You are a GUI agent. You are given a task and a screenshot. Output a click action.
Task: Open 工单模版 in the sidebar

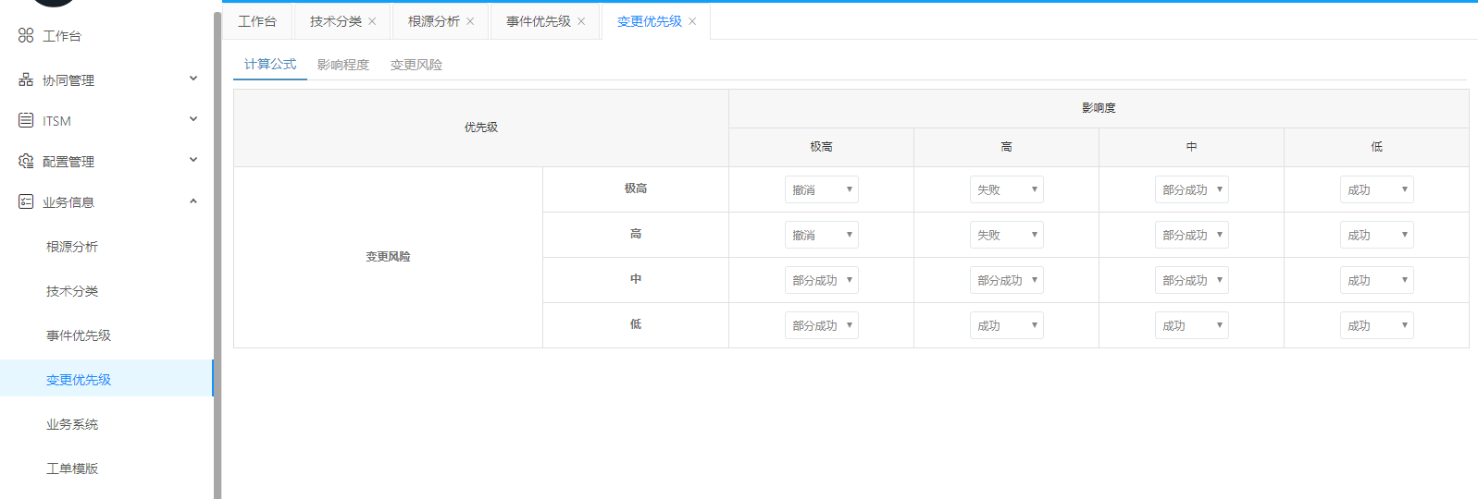72,469
